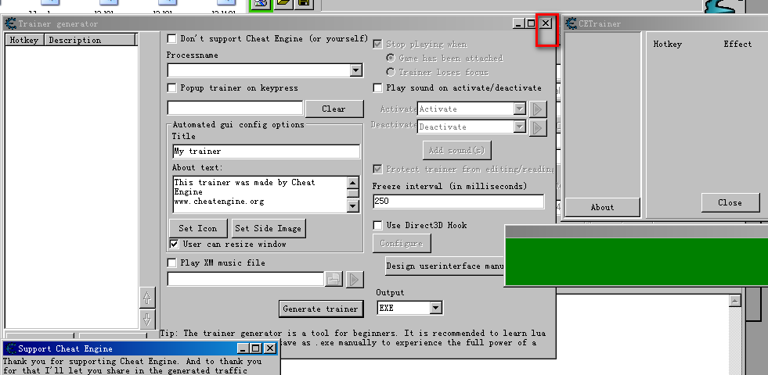
Task: Enable Popup trainer on keypress
Action: (172, 88)
